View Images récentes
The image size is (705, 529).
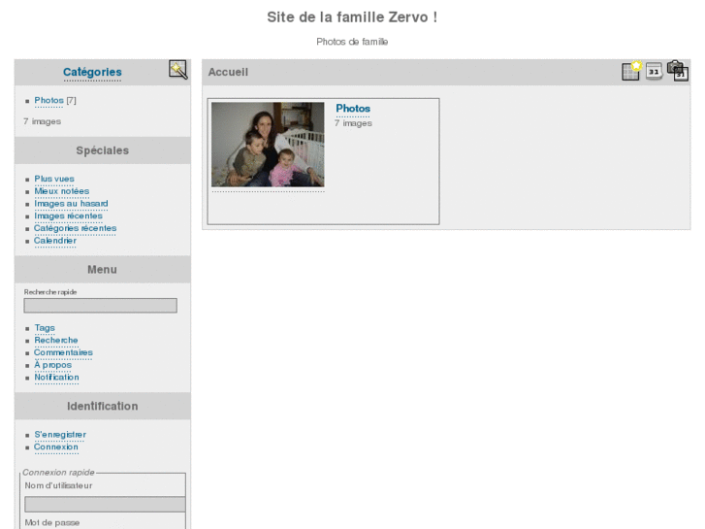(x=68, y=216)
